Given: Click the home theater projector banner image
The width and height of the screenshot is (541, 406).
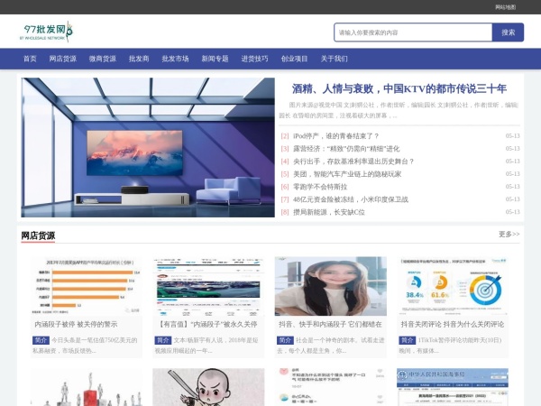Looking at the screenshot, I should point(148,147).
